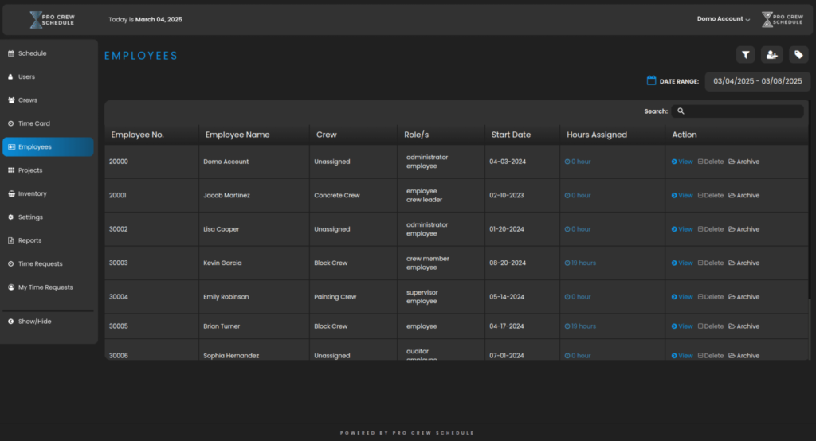The height and width of the screenshot is (441, 816).
Task: Click the tag icon button
Action: 798,55
